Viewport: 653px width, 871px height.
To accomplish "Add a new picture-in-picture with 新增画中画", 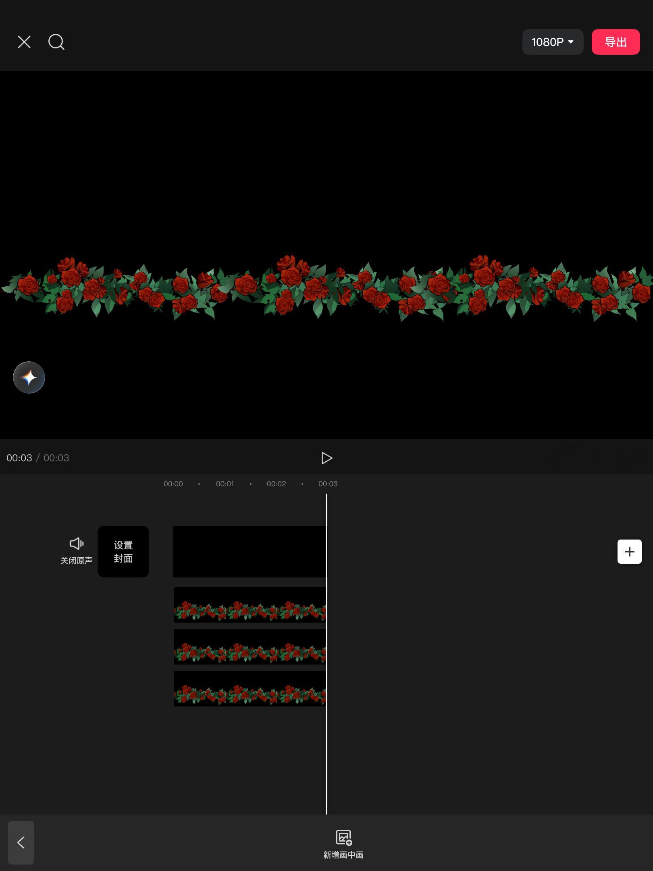I will click(343, 844).
